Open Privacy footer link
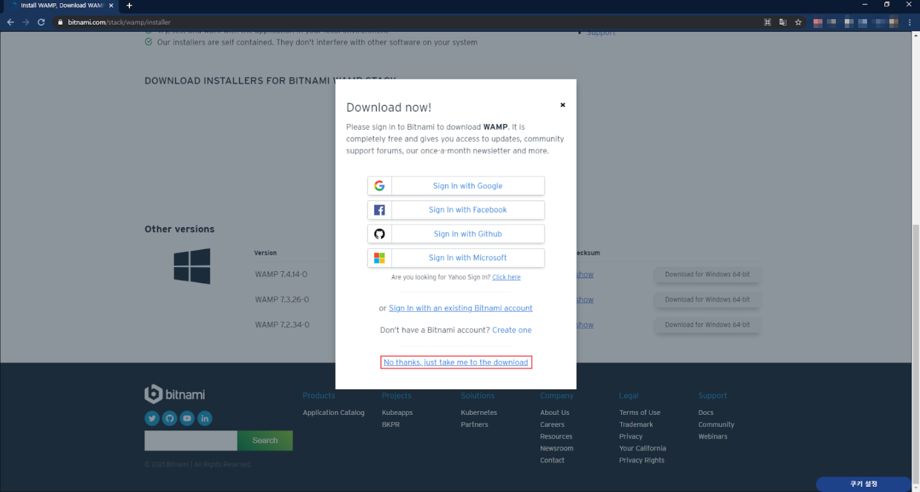The width and height of the screenshot is (920, 492). (x=631, y=437)
